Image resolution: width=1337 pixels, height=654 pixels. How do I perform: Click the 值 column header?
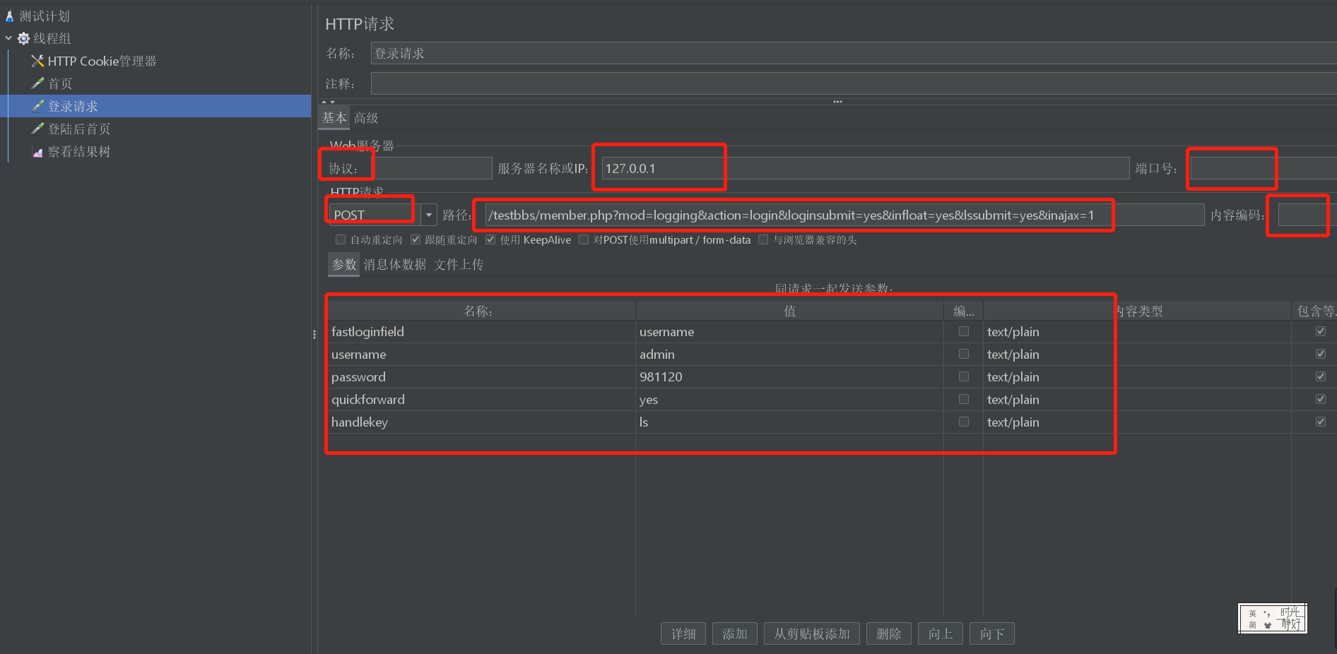[789, 311]
